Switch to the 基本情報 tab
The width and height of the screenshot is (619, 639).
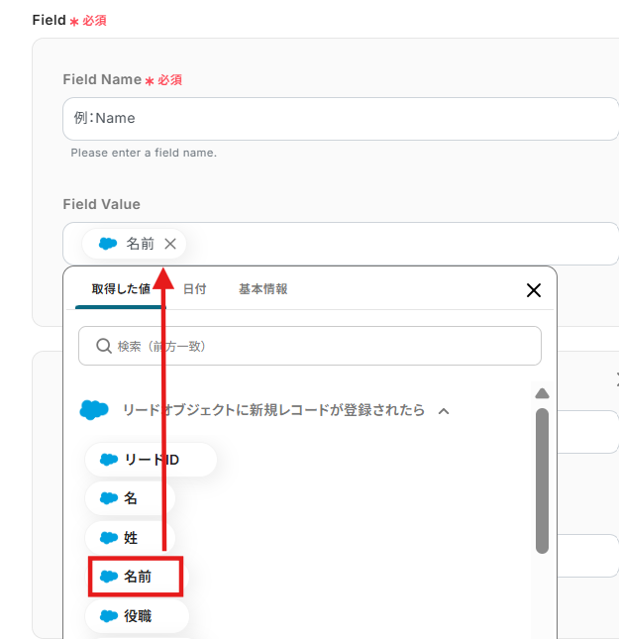(263, 289)
